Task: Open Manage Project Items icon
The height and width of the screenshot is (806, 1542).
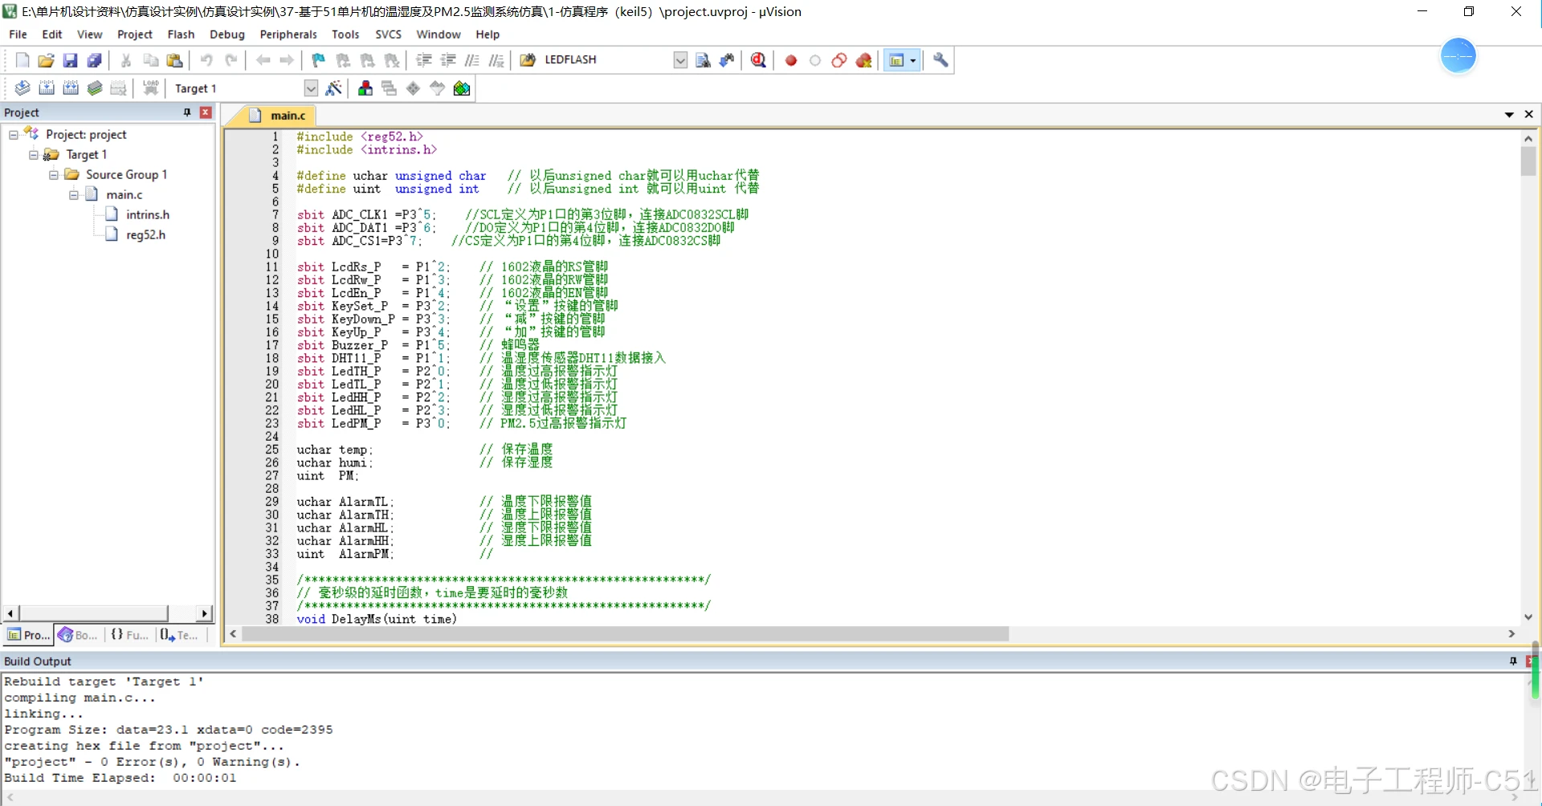Action: (x=365, y=88)
